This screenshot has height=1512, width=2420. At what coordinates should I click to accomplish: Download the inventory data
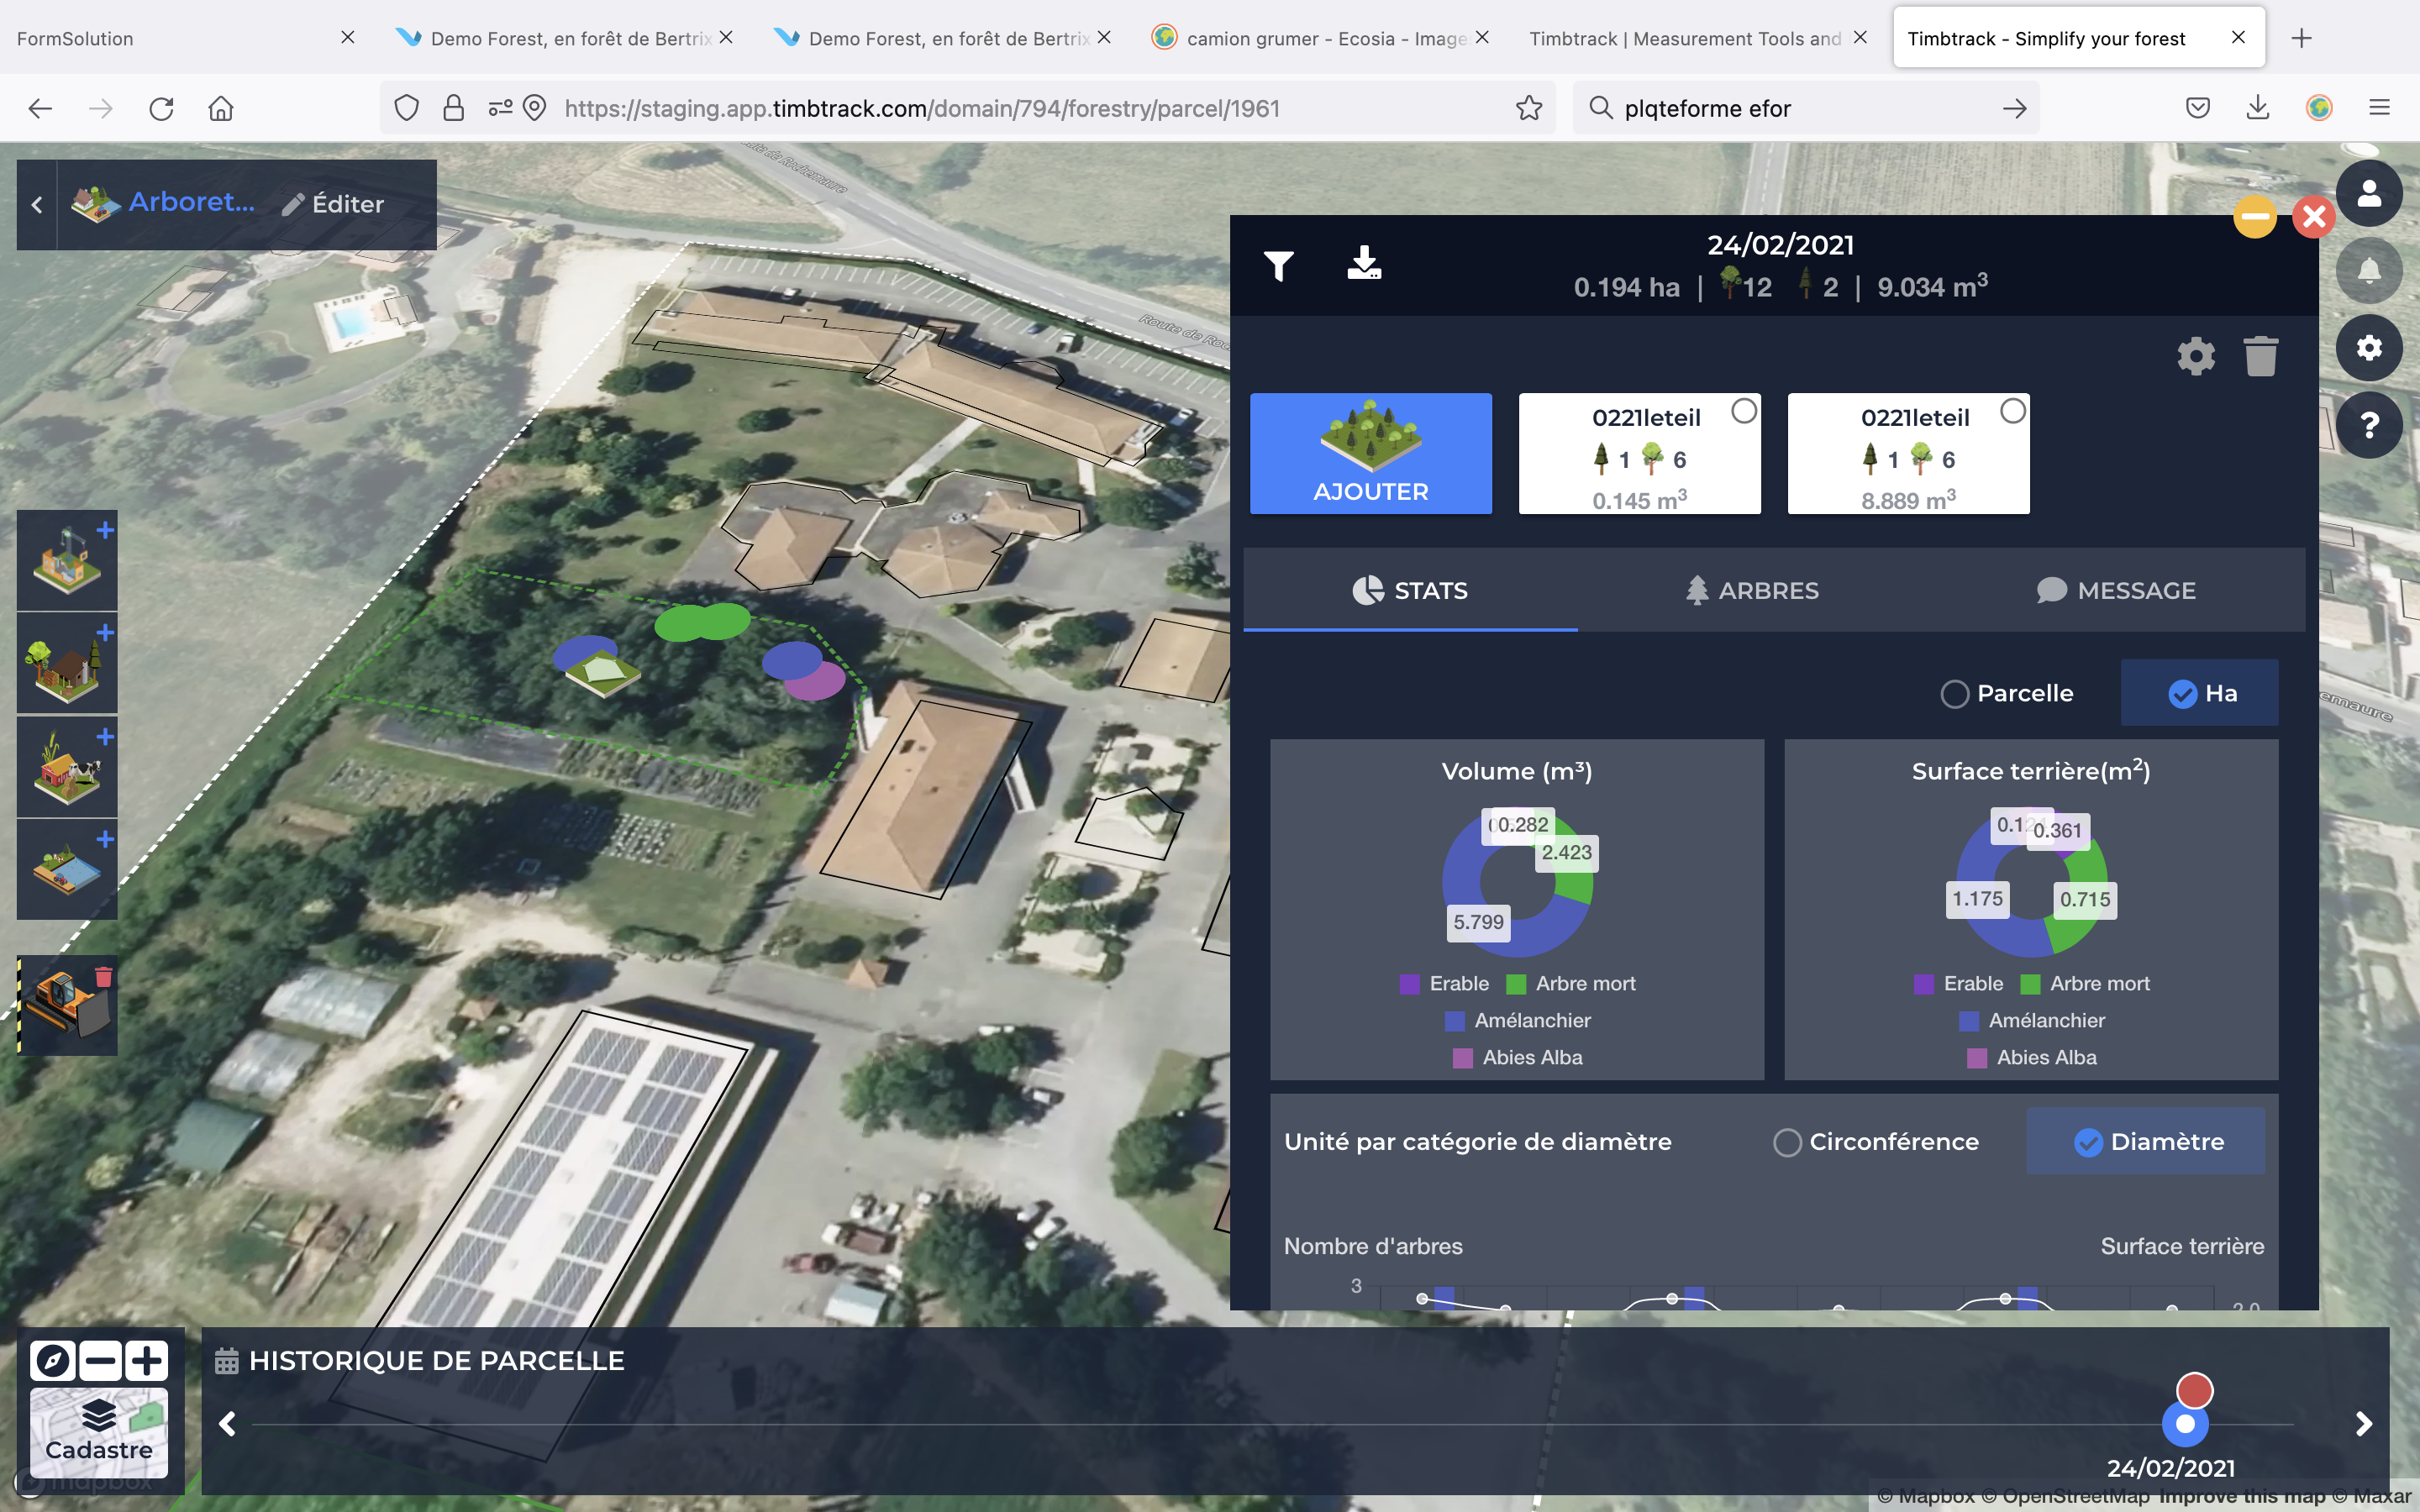[x=1364, y=263]
